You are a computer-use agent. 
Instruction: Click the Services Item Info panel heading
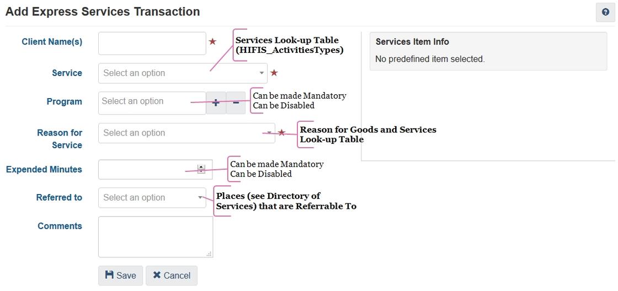tap(412, 42)
